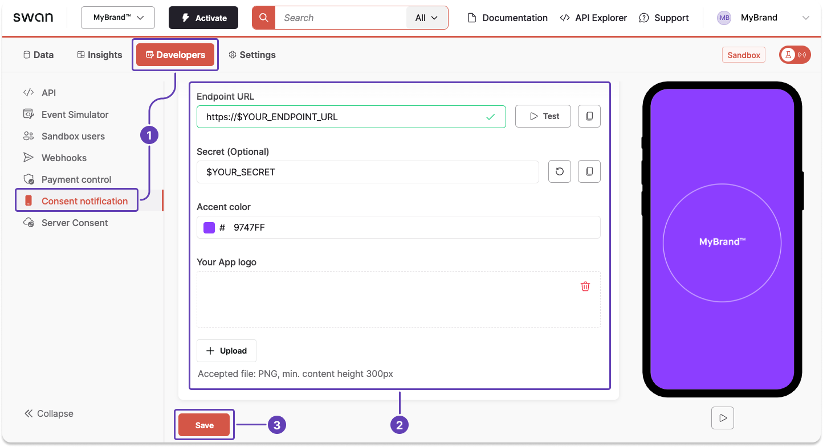823x447 pixels.
Task: Open the MyBrand project selector dropdown
Action: tap(117, 18)
